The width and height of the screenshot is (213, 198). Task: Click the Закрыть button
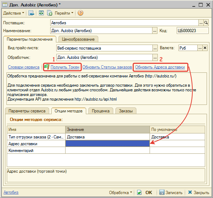click(198, 192)
